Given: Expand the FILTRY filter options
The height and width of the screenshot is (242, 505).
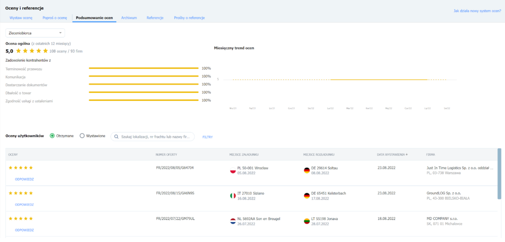Looking at the screenshot, I should point(207,137).
